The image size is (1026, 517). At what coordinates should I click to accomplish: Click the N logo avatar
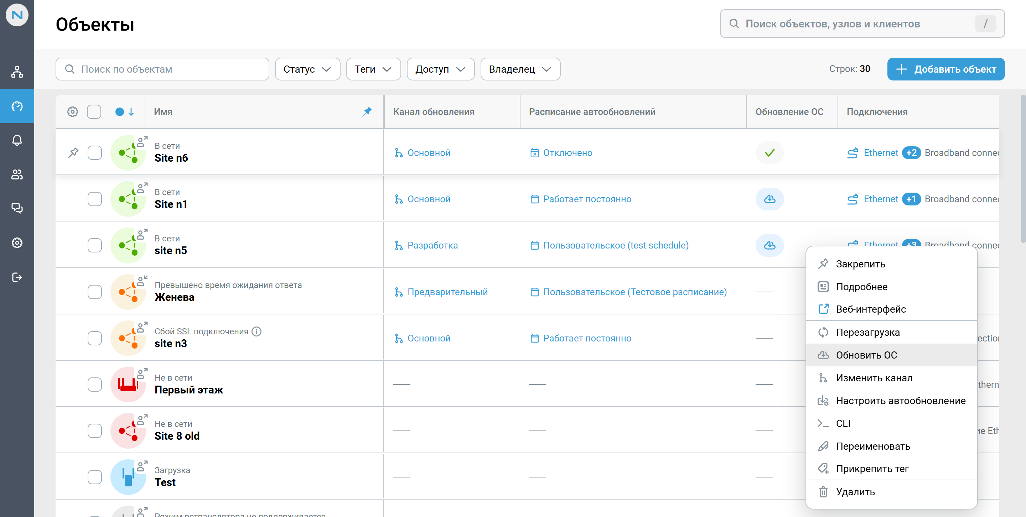coord(17,15)
